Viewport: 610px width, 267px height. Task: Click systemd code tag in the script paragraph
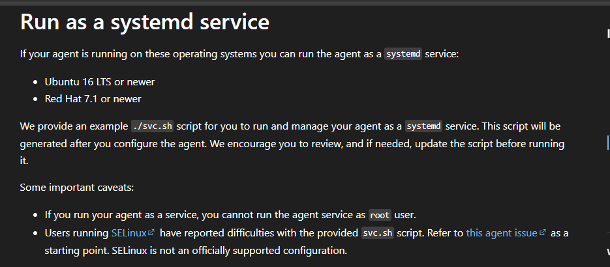click(423, 126)
